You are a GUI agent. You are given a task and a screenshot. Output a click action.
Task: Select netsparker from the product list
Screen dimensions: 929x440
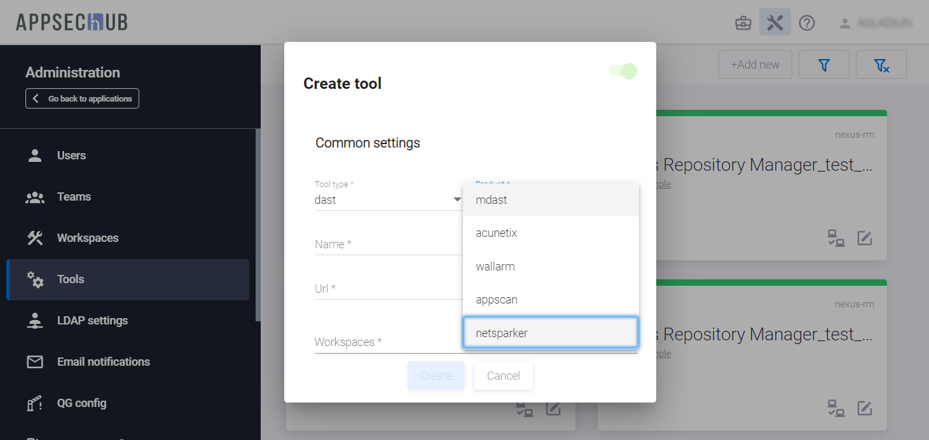pos(550,333)
